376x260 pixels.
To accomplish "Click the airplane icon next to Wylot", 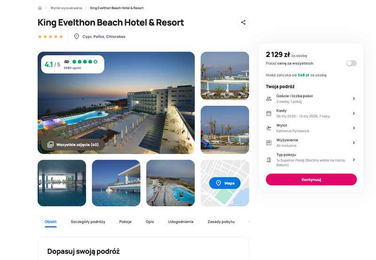I will pyautogui.click(x=269, y=128).
